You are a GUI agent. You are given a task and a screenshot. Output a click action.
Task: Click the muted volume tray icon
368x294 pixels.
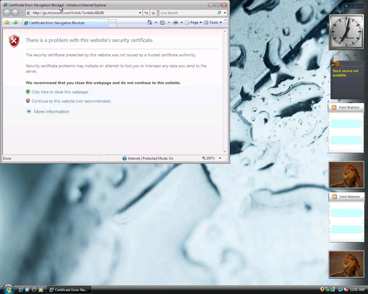[346, 289]
